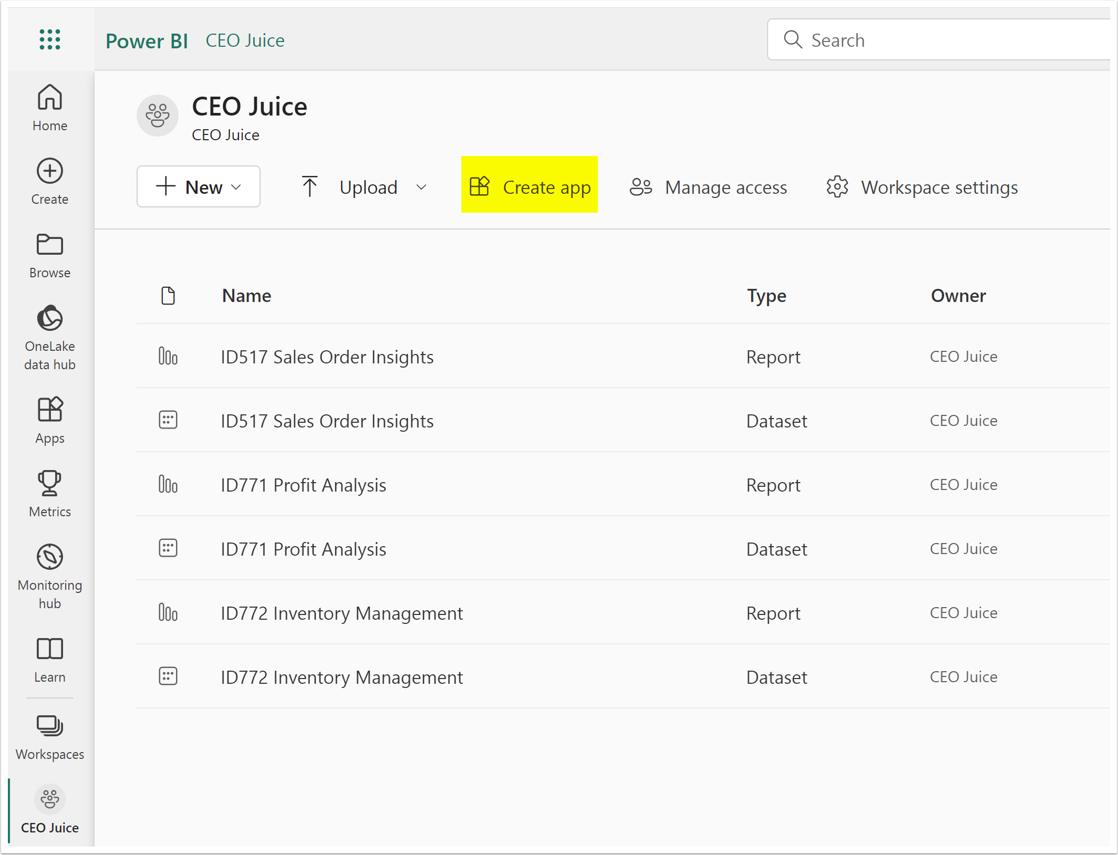Screen dimensions: 1118x855
Task: Open Browse in the left navigation
Action: [50, 255]
